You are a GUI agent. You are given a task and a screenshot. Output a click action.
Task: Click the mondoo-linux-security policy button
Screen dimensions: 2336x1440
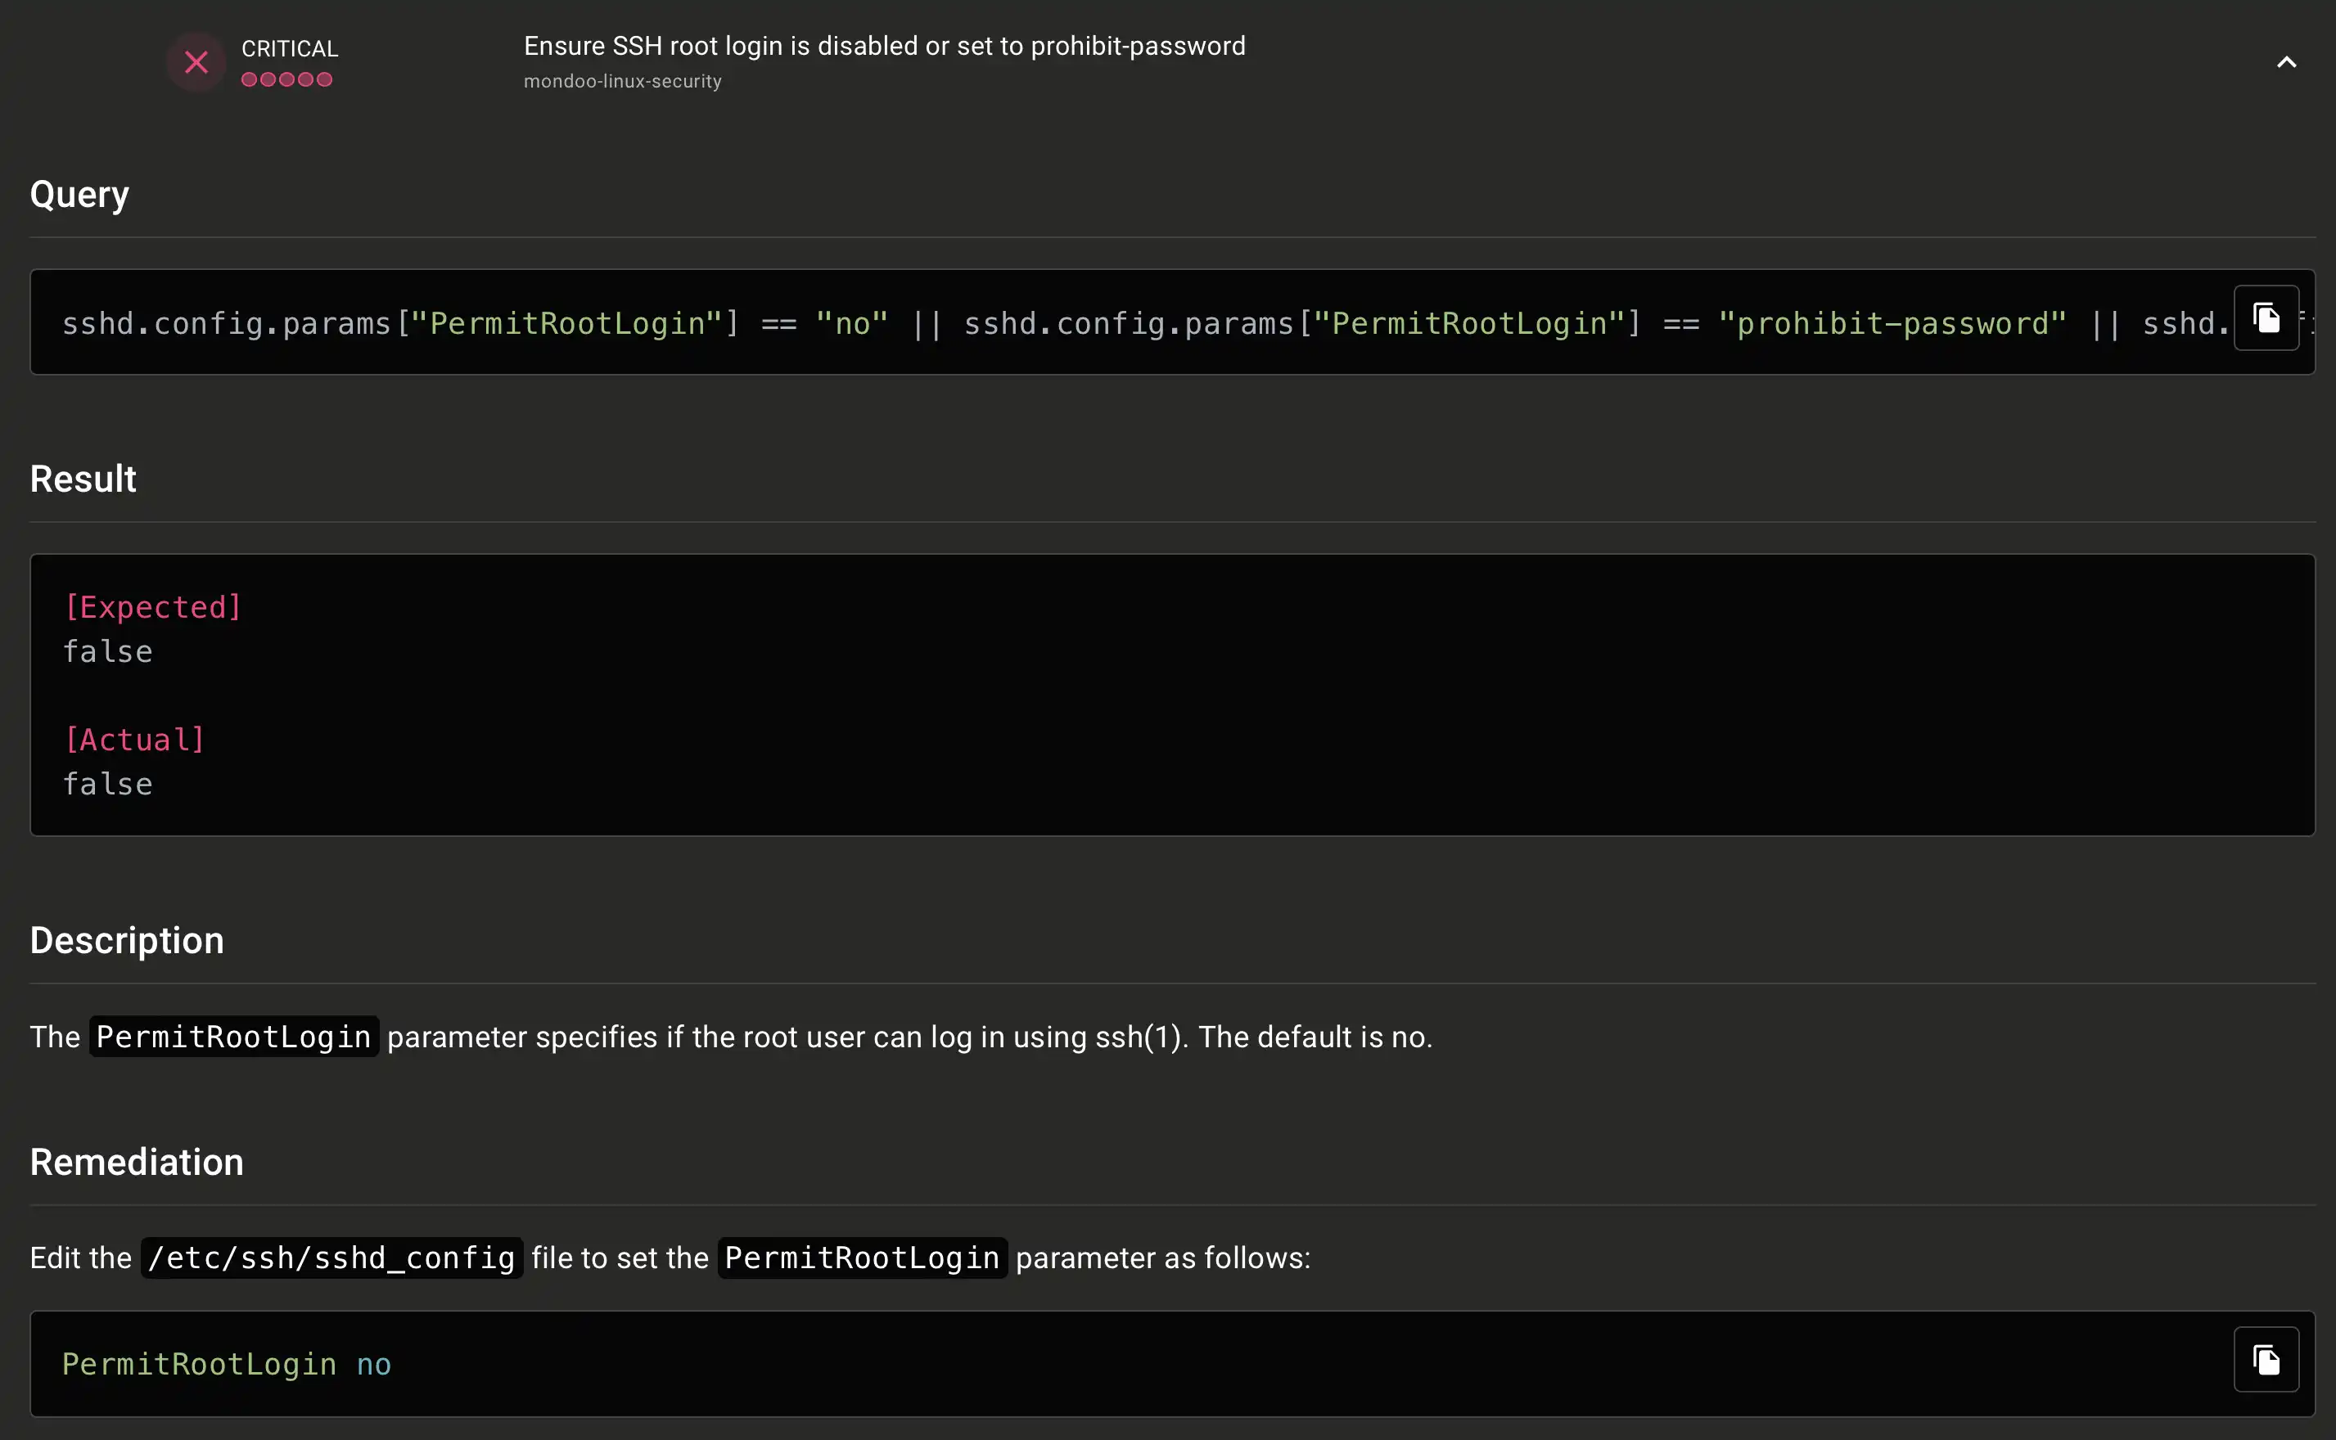(622, 80)
